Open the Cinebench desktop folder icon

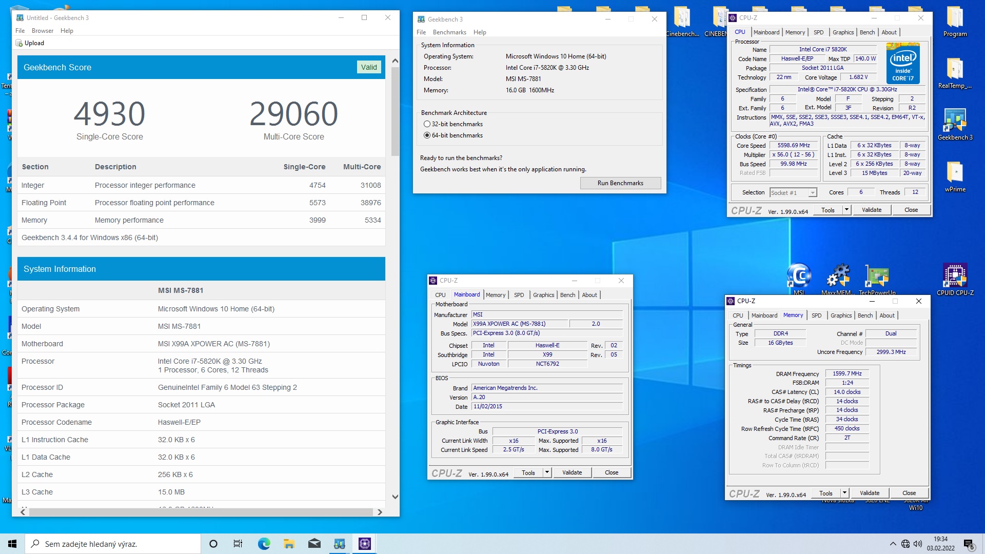[682, 22]
